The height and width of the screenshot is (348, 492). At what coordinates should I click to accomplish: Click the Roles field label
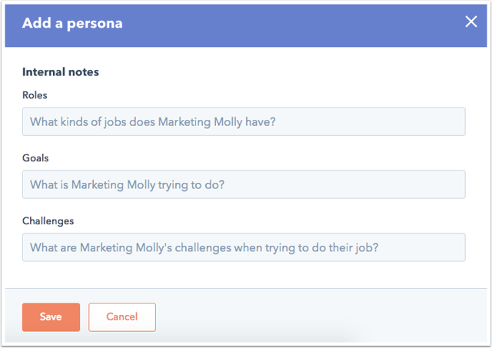(35, 95)
